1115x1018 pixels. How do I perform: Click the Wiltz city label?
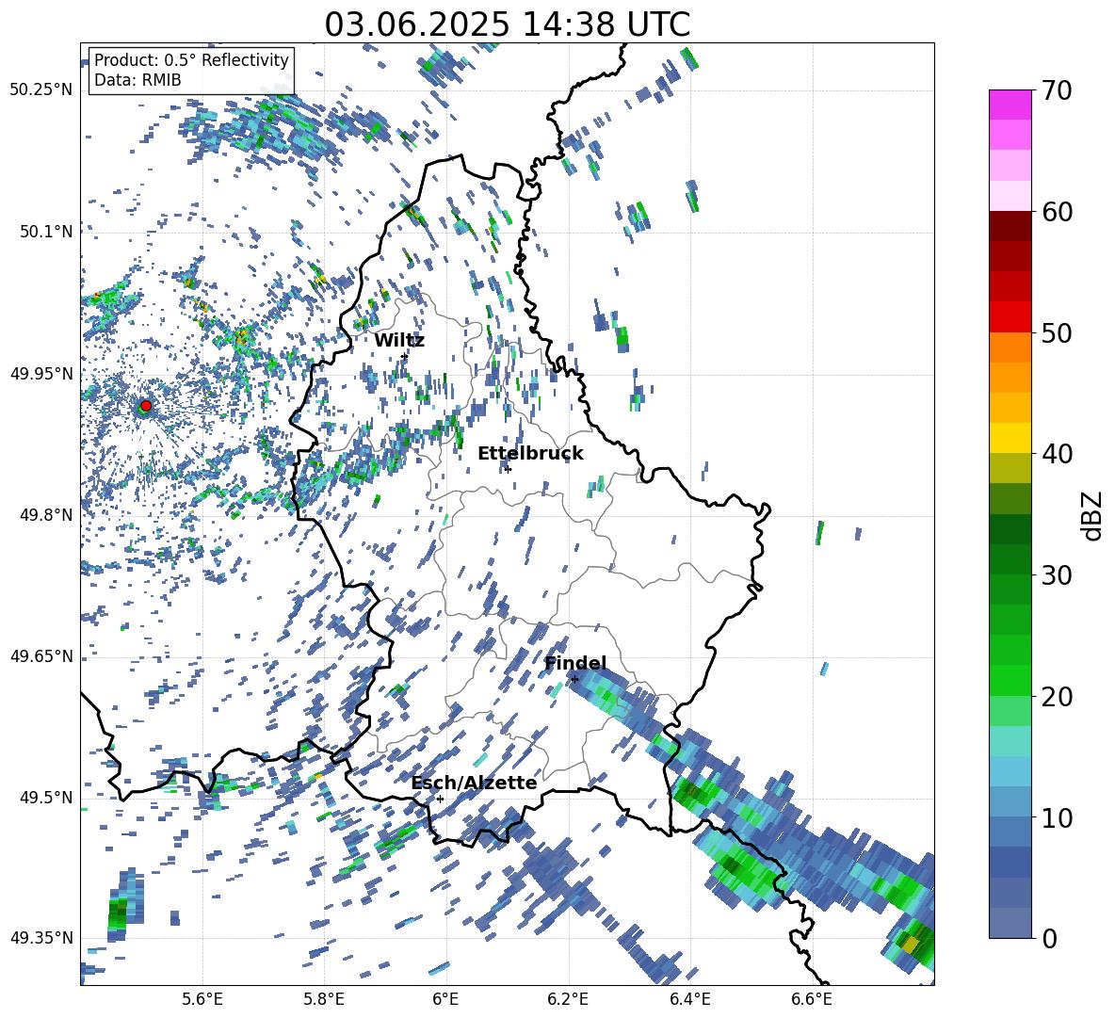point(399,341)
